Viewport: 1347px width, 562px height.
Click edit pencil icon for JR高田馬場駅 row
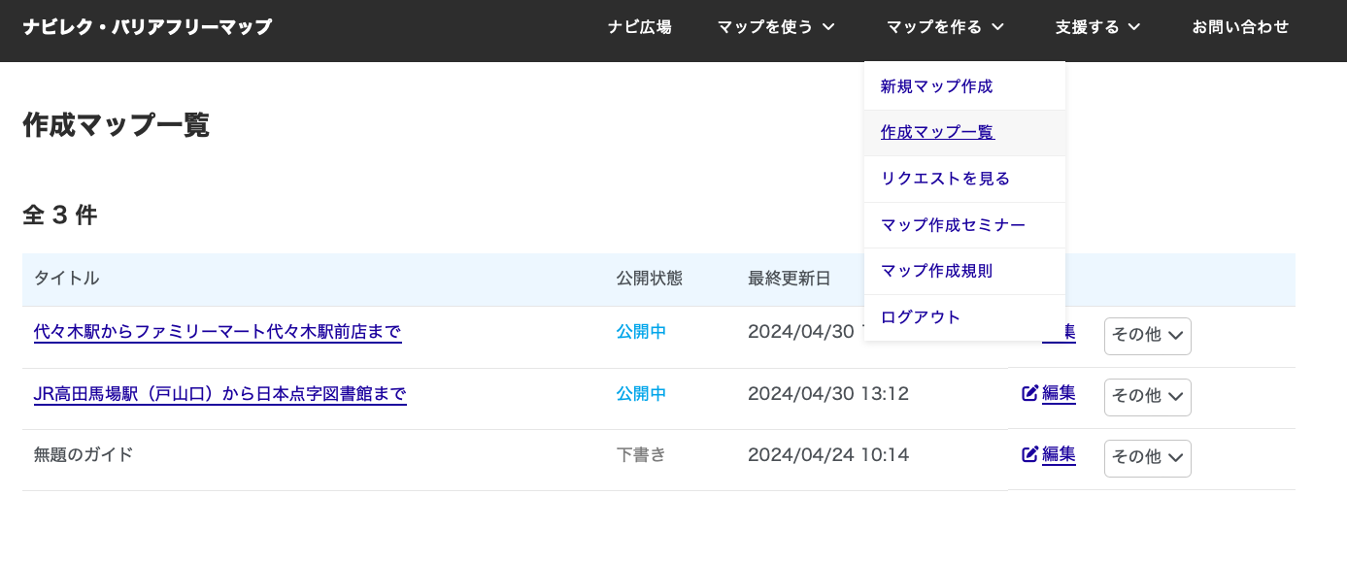1030,394
